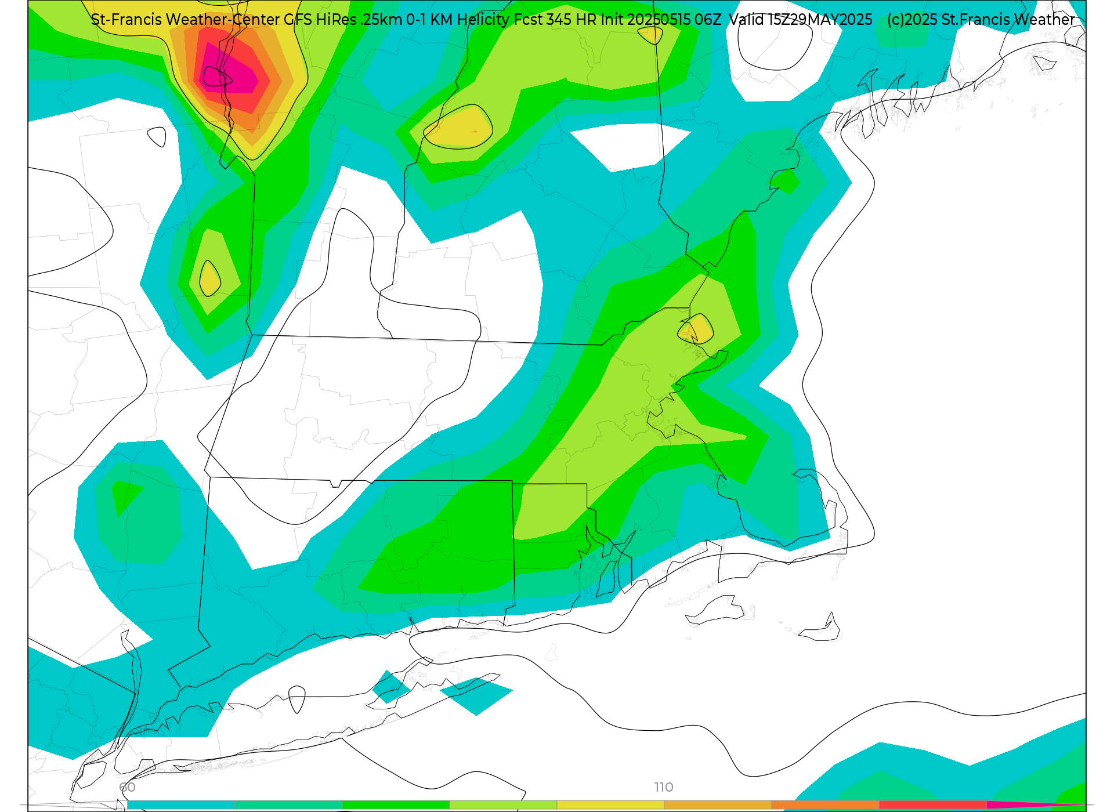Click the cyan segment of the color bar
The width and height of the screenshot is (1114, 812).
point(180,805)
